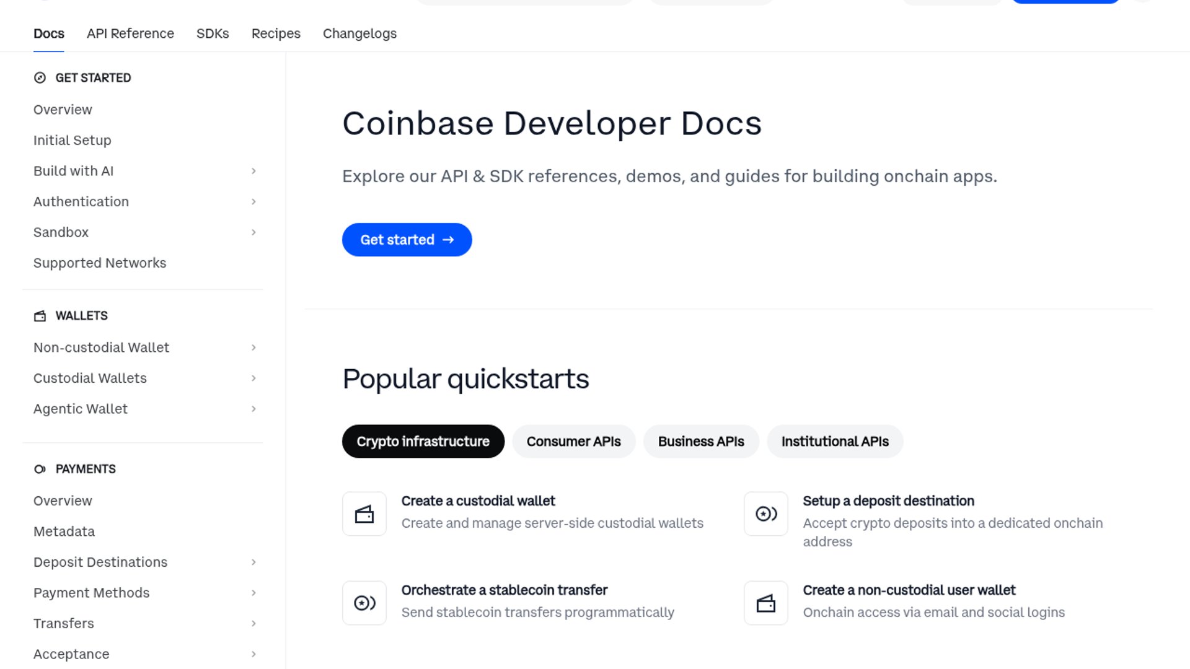Expand the Sandbox chevron
Viewport: 1190px width, 669px height.
[x=253, y=232]
